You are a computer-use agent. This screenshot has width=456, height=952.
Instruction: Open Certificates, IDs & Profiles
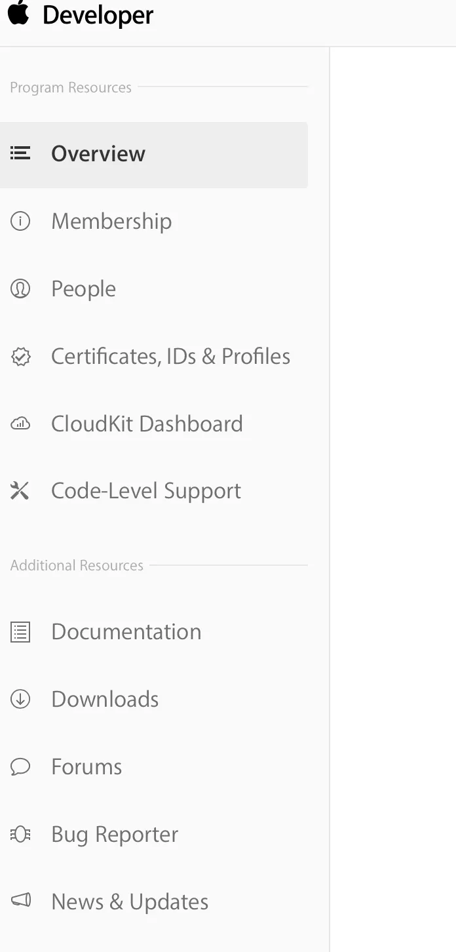pos(170,357)
